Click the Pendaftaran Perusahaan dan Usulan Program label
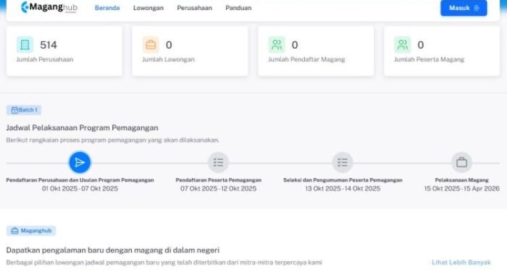 point(80,180)
